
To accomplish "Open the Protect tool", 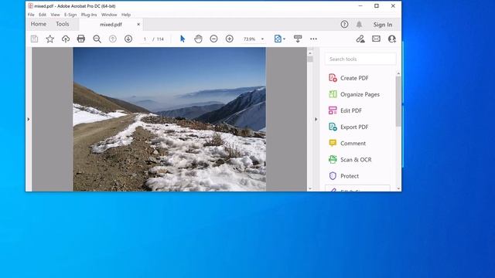I will 343,176.
